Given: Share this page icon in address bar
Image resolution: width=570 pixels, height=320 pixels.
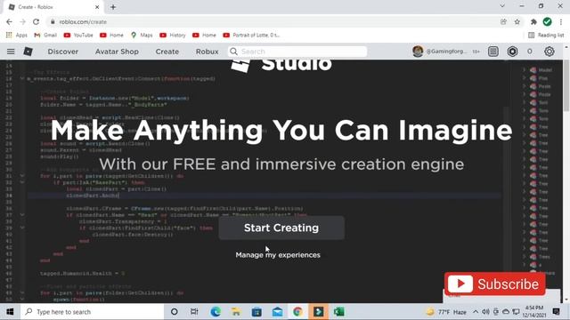Looking at the screenshot, I should [503, 21].
